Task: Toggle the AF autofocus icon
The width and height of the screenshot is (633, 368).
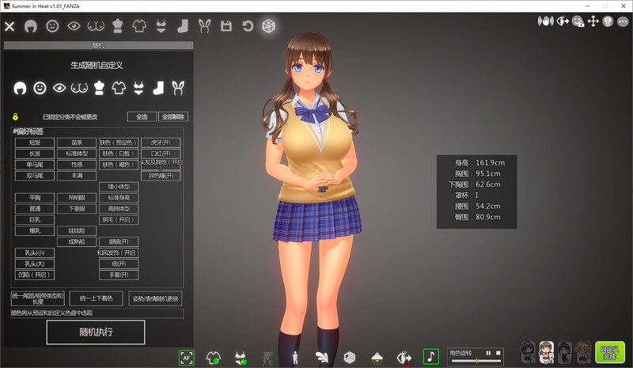Action: [x=187, y=358]
